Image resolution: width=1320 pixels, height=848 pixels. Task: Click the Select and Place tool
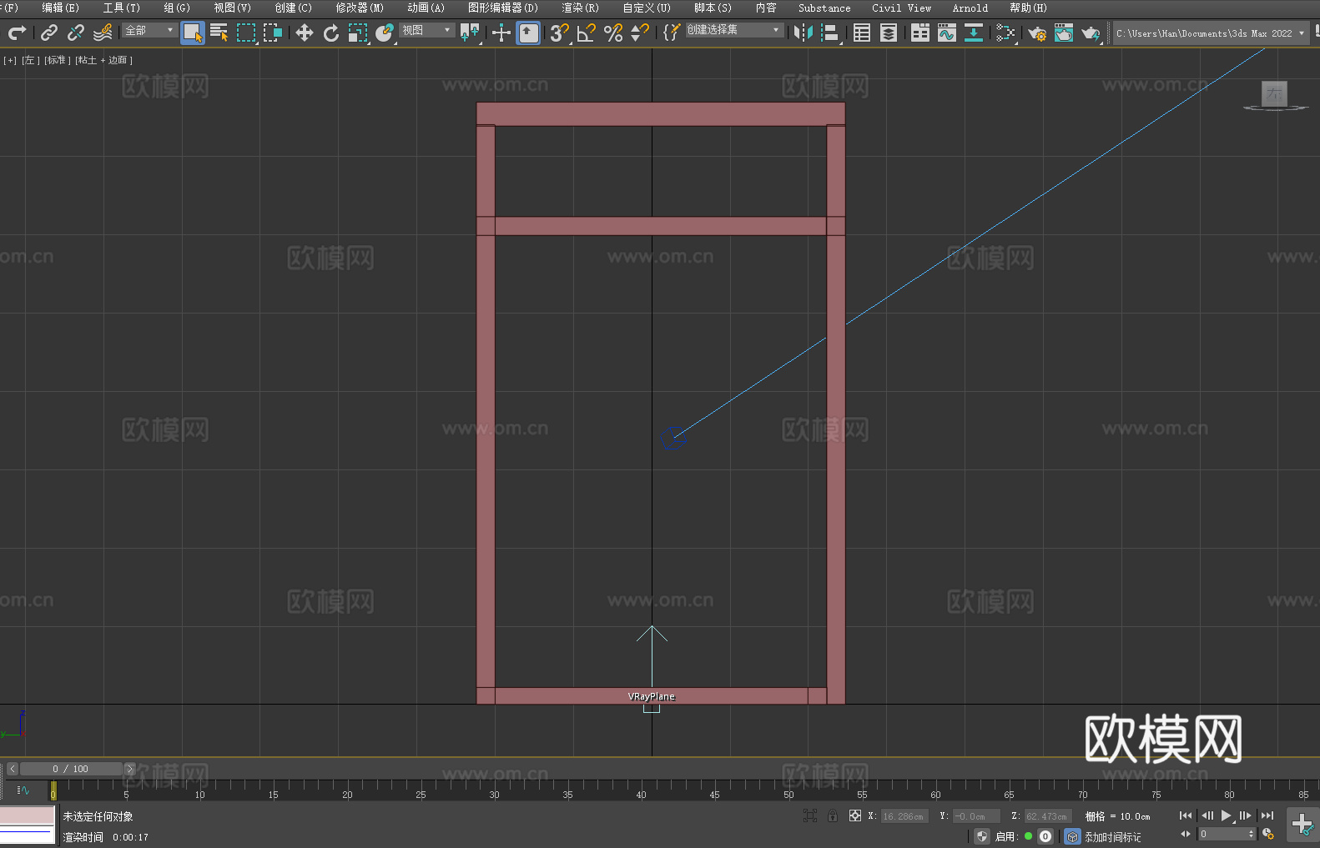[x=385, y=33]
